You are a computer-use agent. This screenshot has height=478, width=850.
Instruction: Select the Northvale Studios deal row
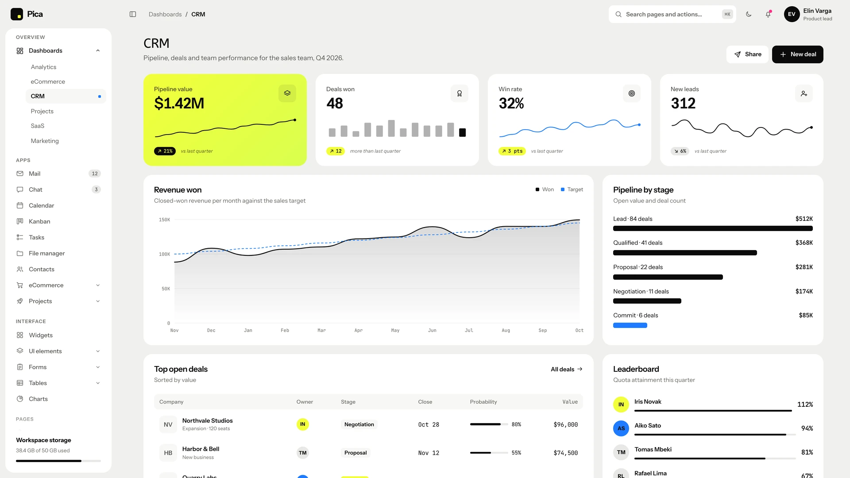point(368,424)
